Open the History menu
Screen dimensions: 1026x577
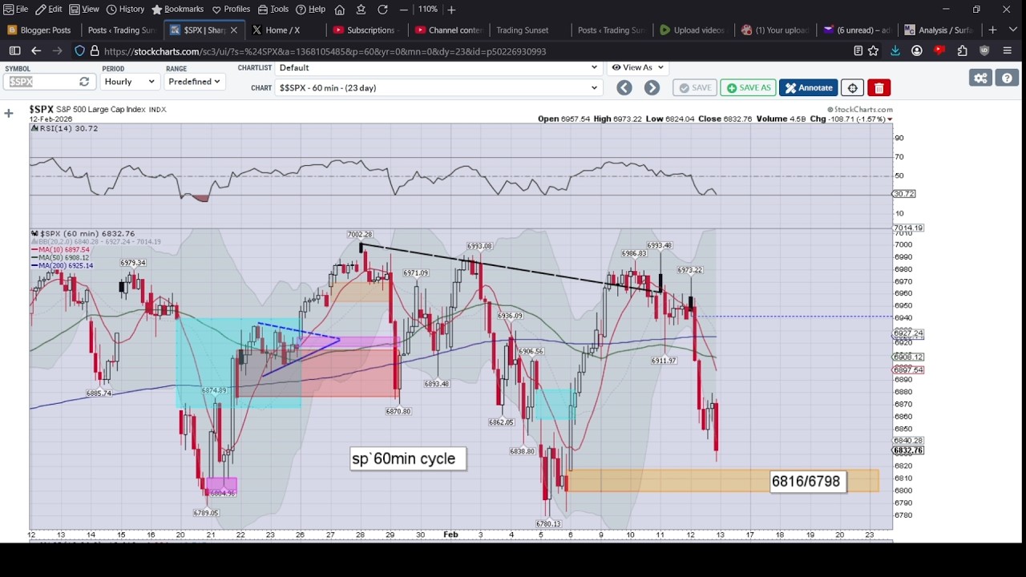[125, 10]
